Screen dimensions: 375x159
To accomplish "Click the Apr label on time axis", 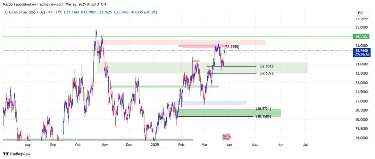I will click(x=230, y=145).
